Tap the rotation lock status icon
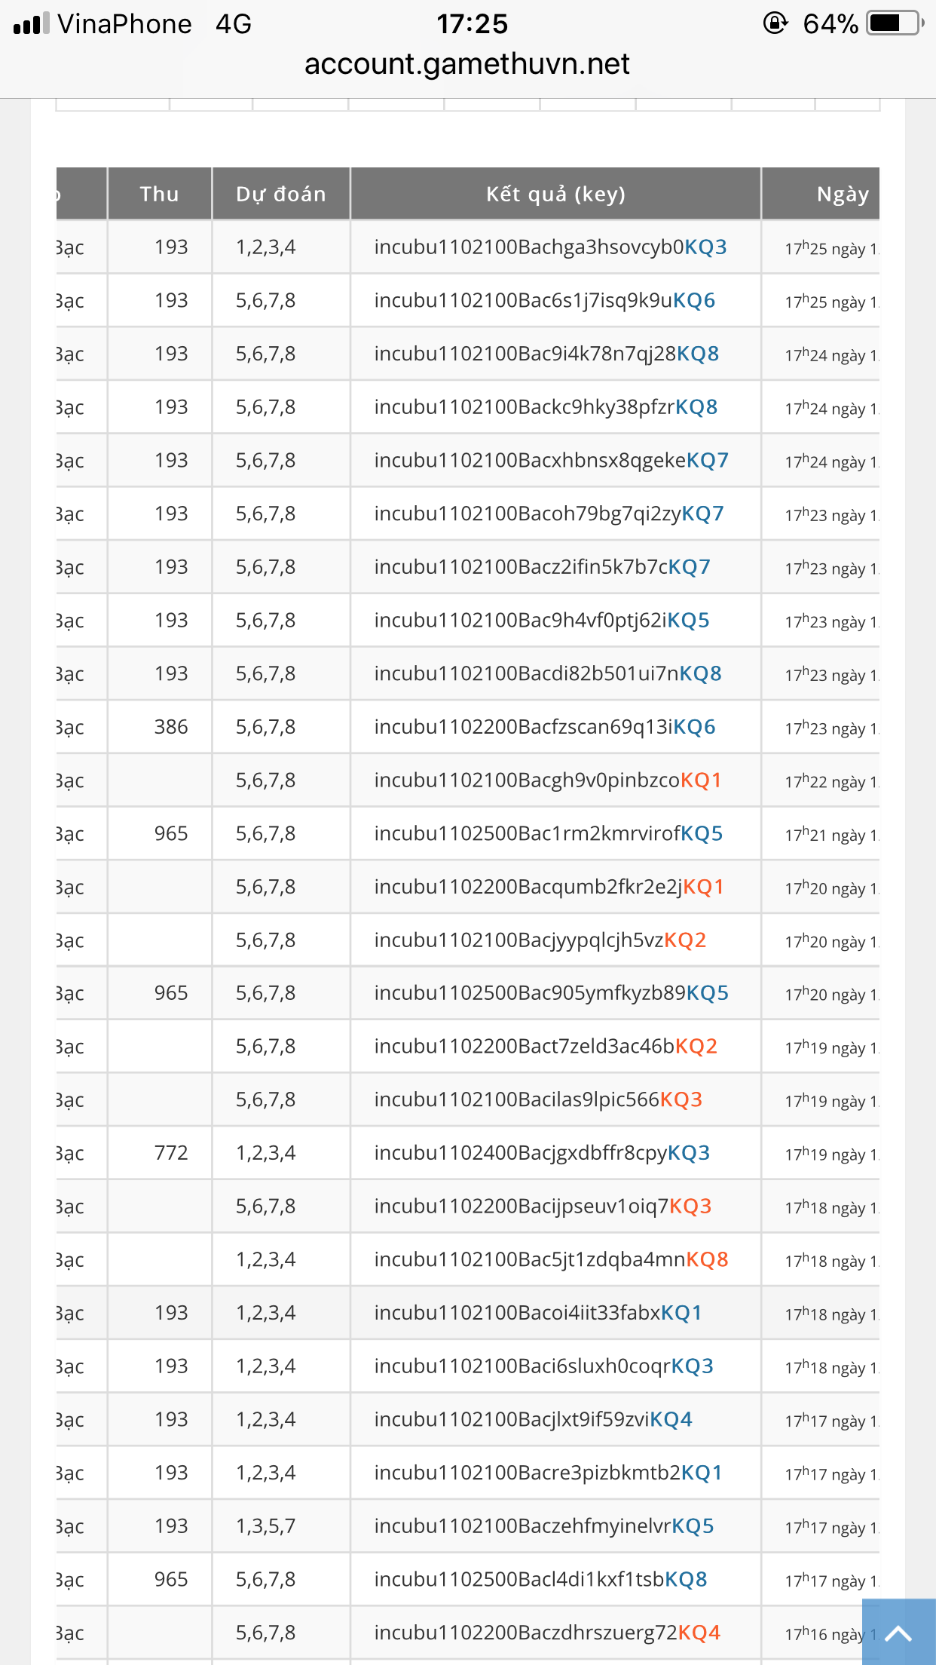The height and width of the screenshot is (1665, 936). tap(775, 24)
